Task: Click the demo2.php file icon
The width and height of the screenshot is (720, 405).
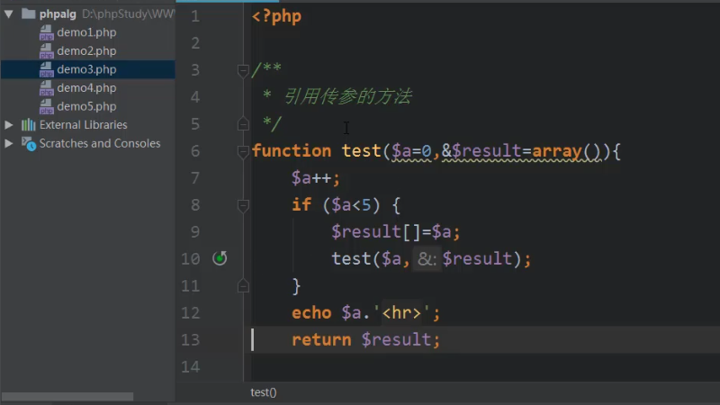Action: pos(46,51)
